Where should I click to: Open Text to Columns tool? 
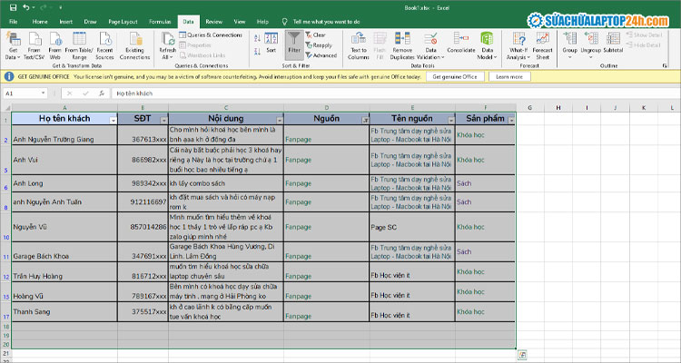pos(358,42)
